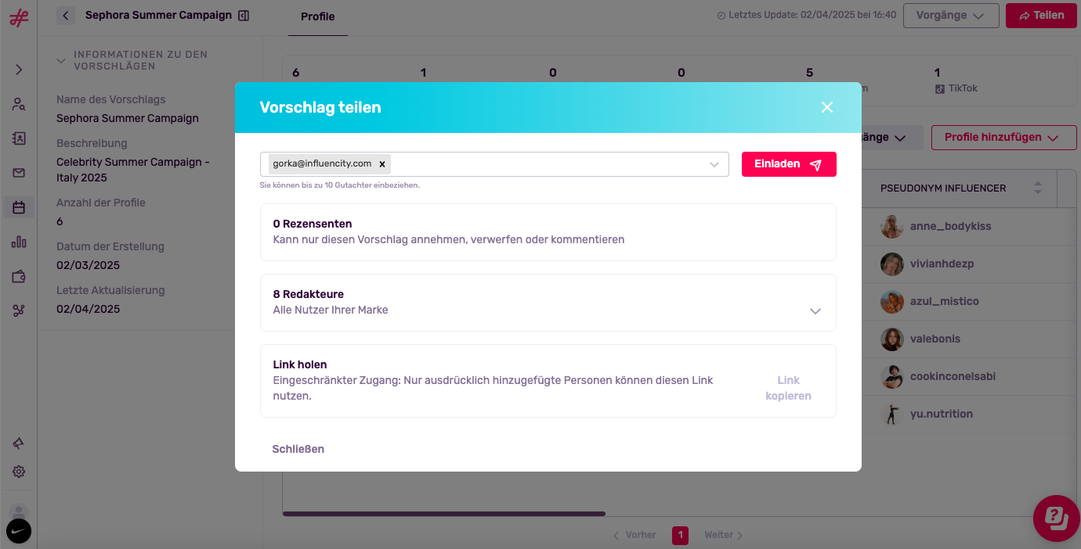Click the anne_bodykiss profile picture
The width and height of the screenshot is (1081, 549).
coord(892,226)
